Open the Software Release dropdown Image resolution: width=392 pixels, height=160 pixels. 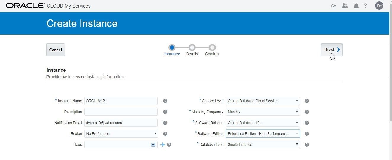coord(263,123)
